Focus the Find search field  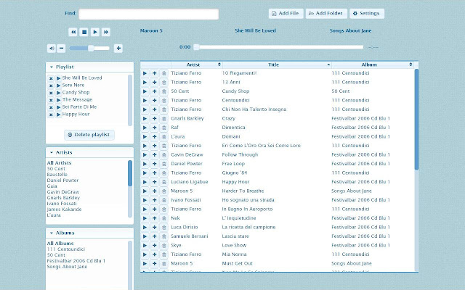pos(148,14)
